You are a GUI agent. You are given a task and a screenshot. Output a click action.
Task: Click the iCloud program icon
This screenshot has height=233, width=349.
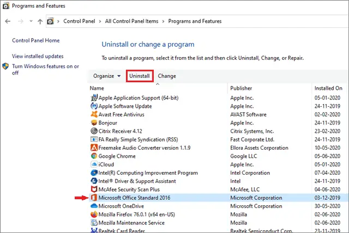point(94,164)
